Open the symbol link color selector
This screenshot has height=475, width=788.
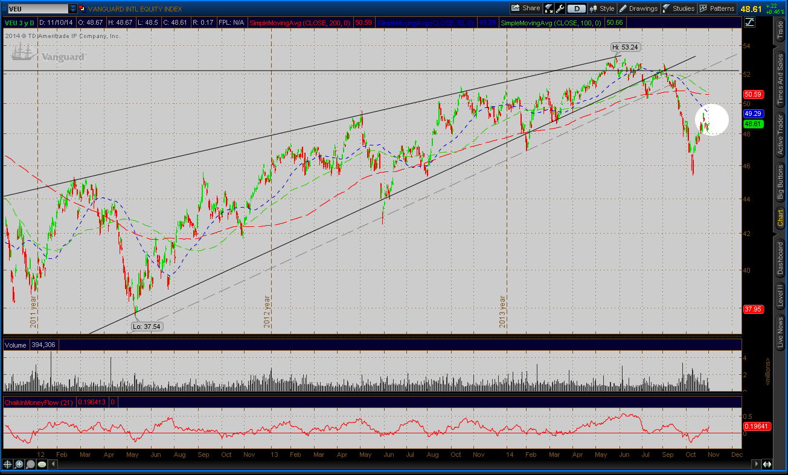[x=82, y=9]
